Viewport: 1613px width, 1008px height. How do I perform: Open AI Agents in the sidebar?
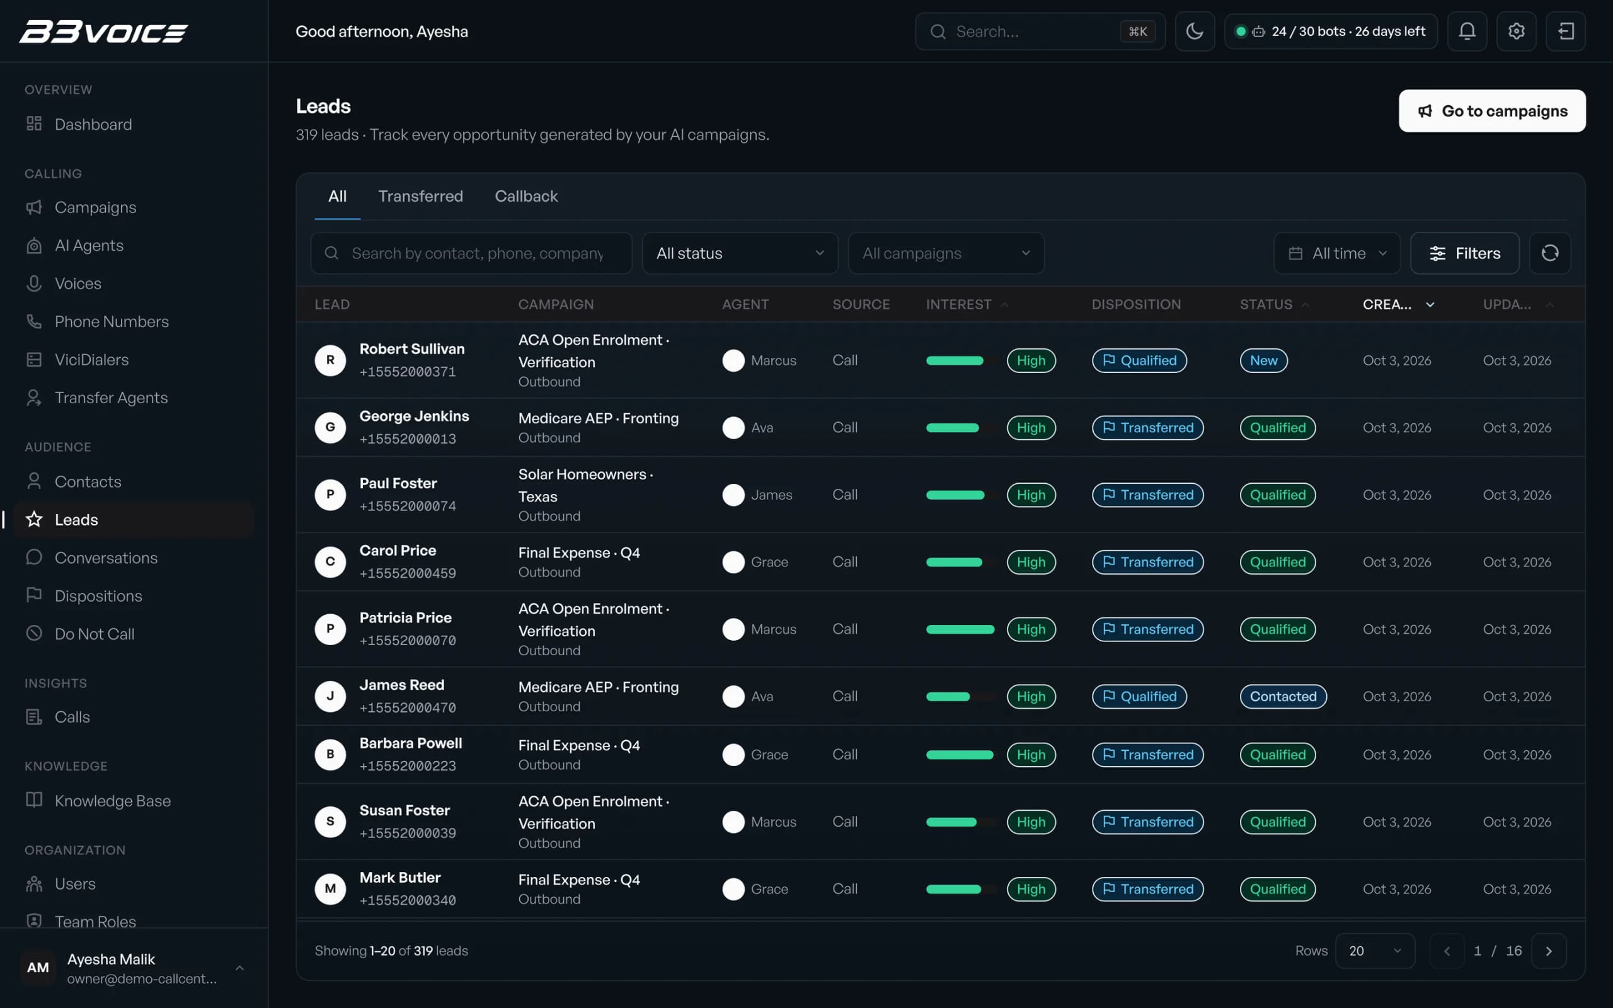tap(134, 245)
